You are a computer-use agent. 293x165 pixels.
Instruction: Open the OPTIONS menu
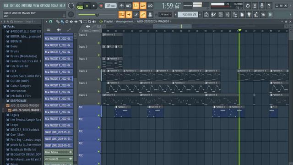[45, 5]
